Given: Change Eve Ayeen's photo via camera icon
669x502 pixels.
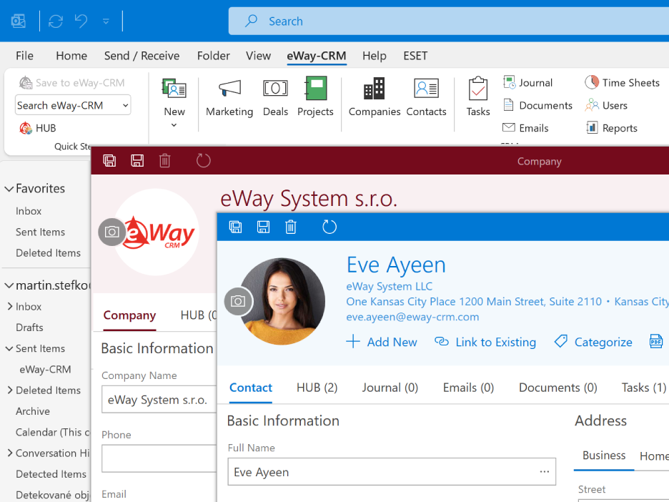Looking at the screenshot, I should pos(238,302).
